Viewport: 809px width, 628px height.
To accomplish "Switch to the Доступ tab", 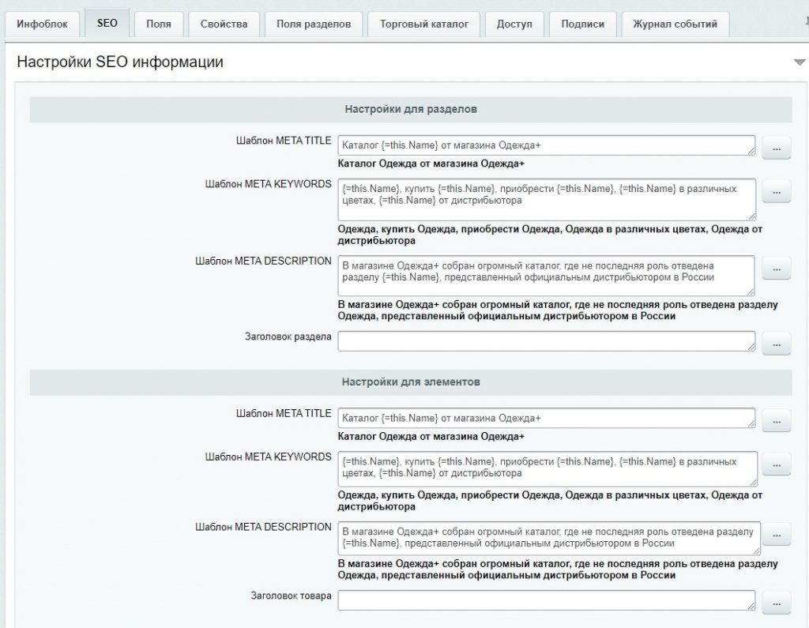I will pos(514,24).
